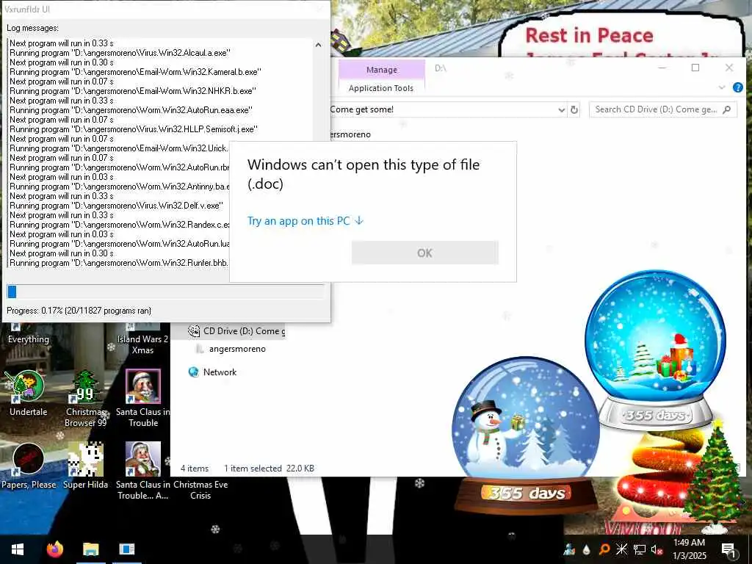Click '1 item selected 22.0 KB' status text

pos(269,469)
